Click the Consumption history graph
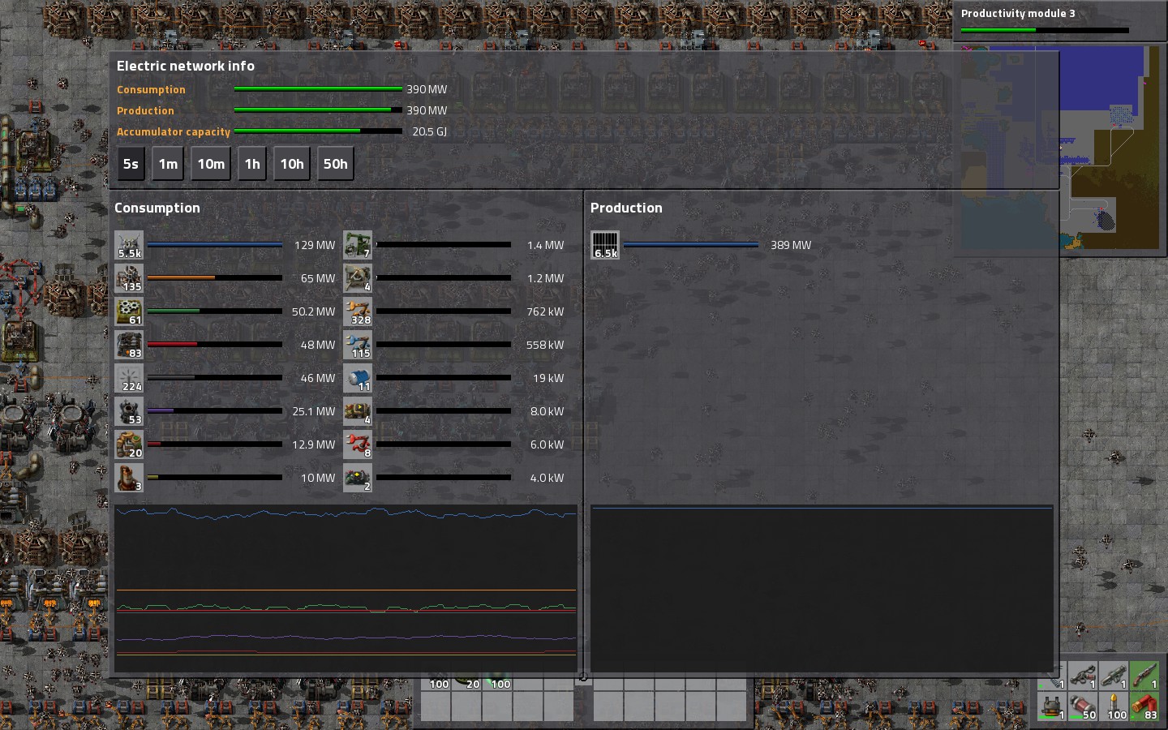The width and height of the screenshot is (1168, 730). tap(346, 588)
